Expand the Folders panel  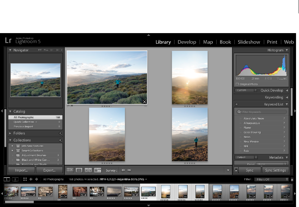pos(10,133)
